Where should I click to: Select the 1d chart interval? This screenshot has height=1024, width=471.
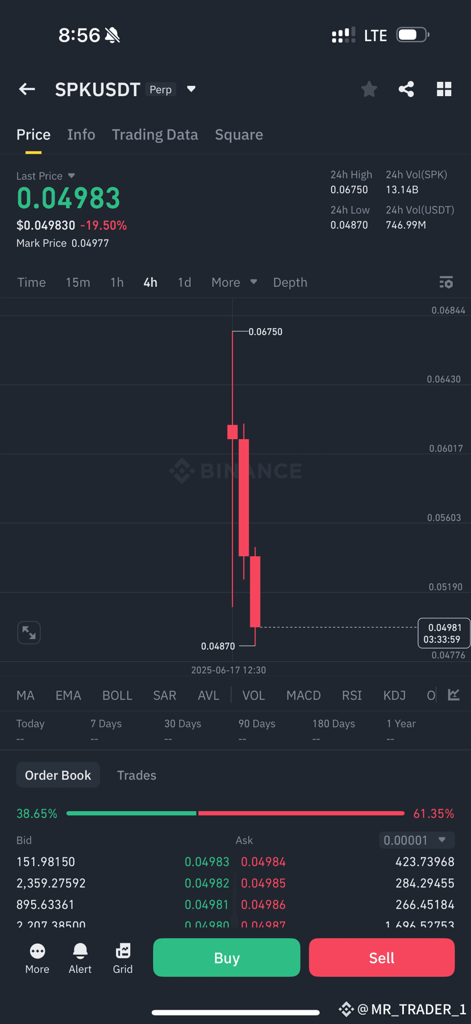pos(184,282)
